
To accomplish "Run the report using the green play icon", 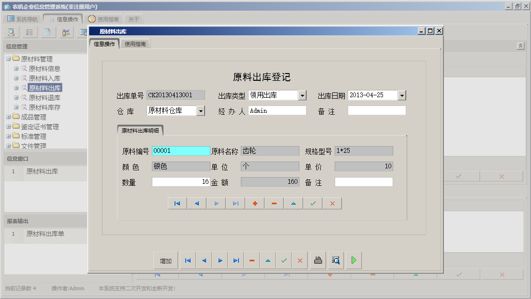I will tap(353, 260).
